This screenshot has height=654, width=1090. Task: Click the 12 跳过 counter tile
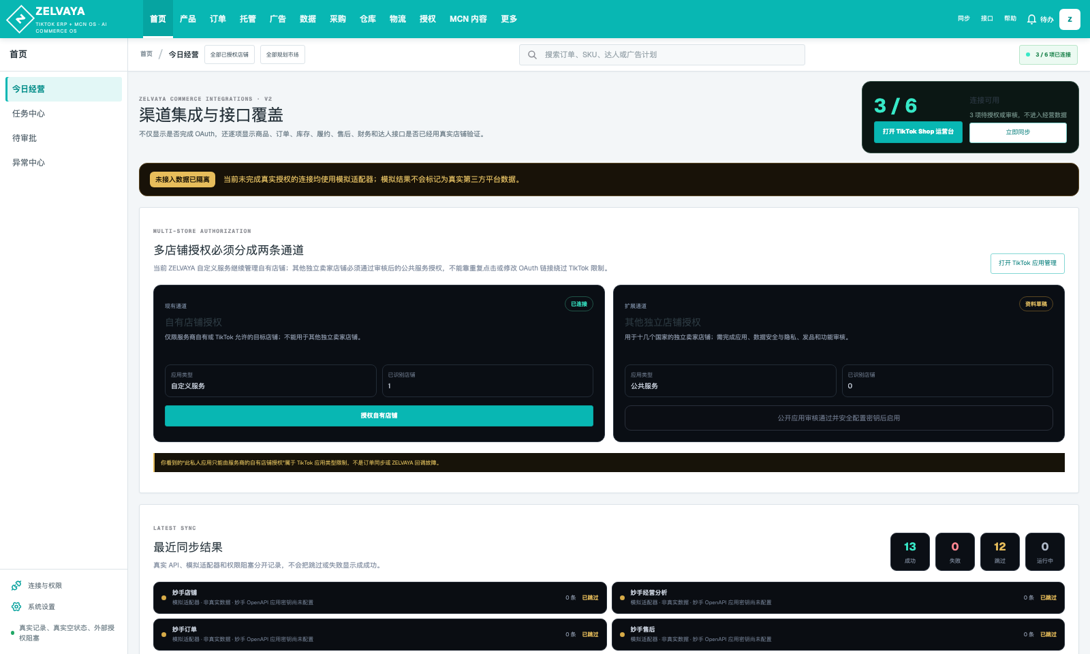pos(1000,552)
